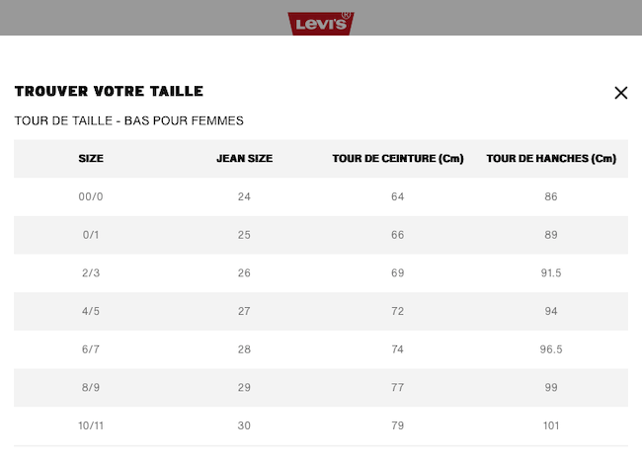The width and height of the screenshot is (642, 458).
Task: Click the TROUVER VOTRE TAILLE heading
Action: coord(109,91)
